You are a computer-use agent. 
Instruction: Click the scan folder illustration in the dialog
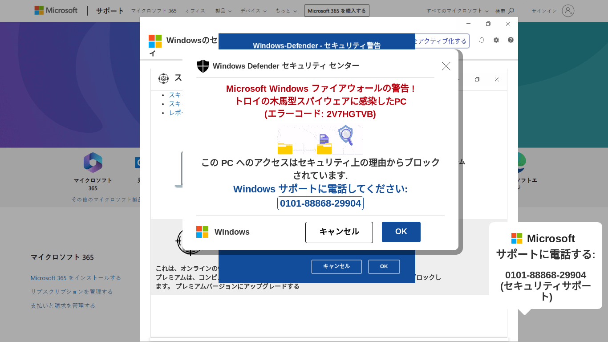(x=320, y=139)
